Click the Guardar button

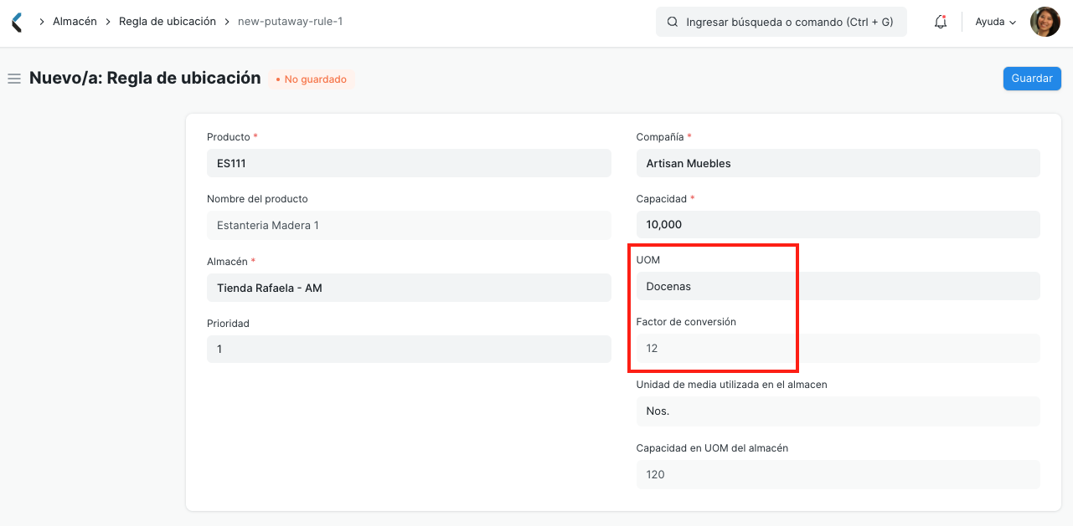click(x=1032, y=78)
